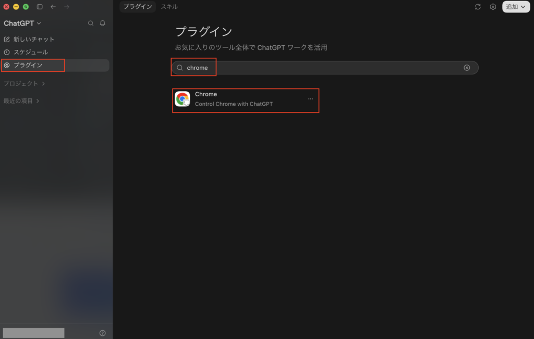Open the ChatGPT workspace dropdown

[22, 23]
